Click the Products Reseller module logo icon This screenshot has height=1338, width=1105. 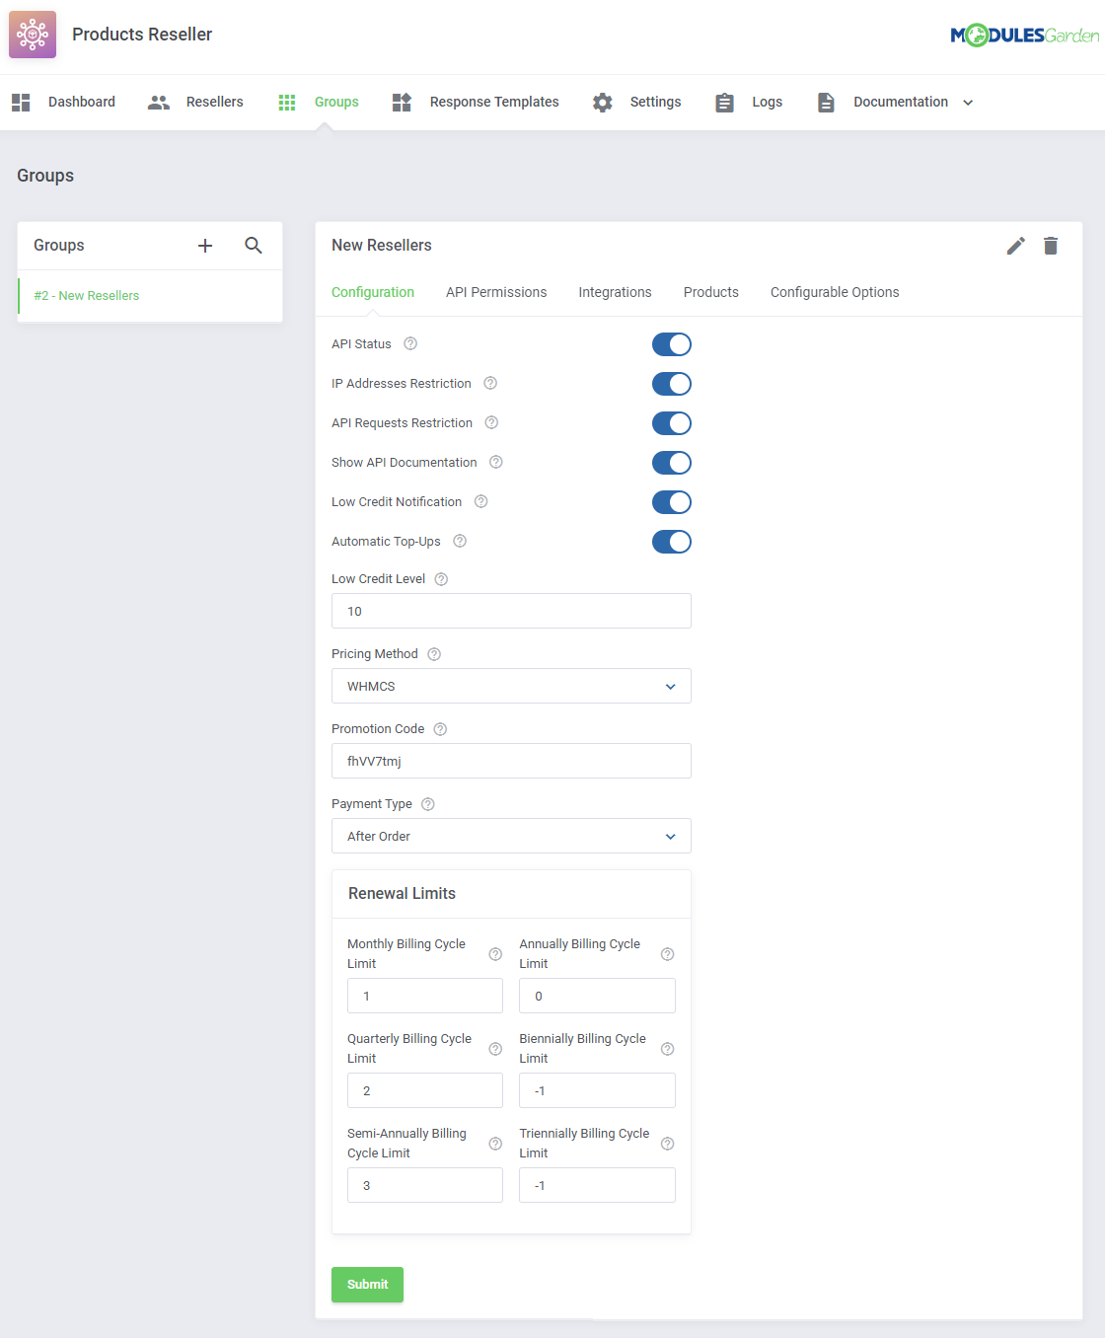pos(33,35)
